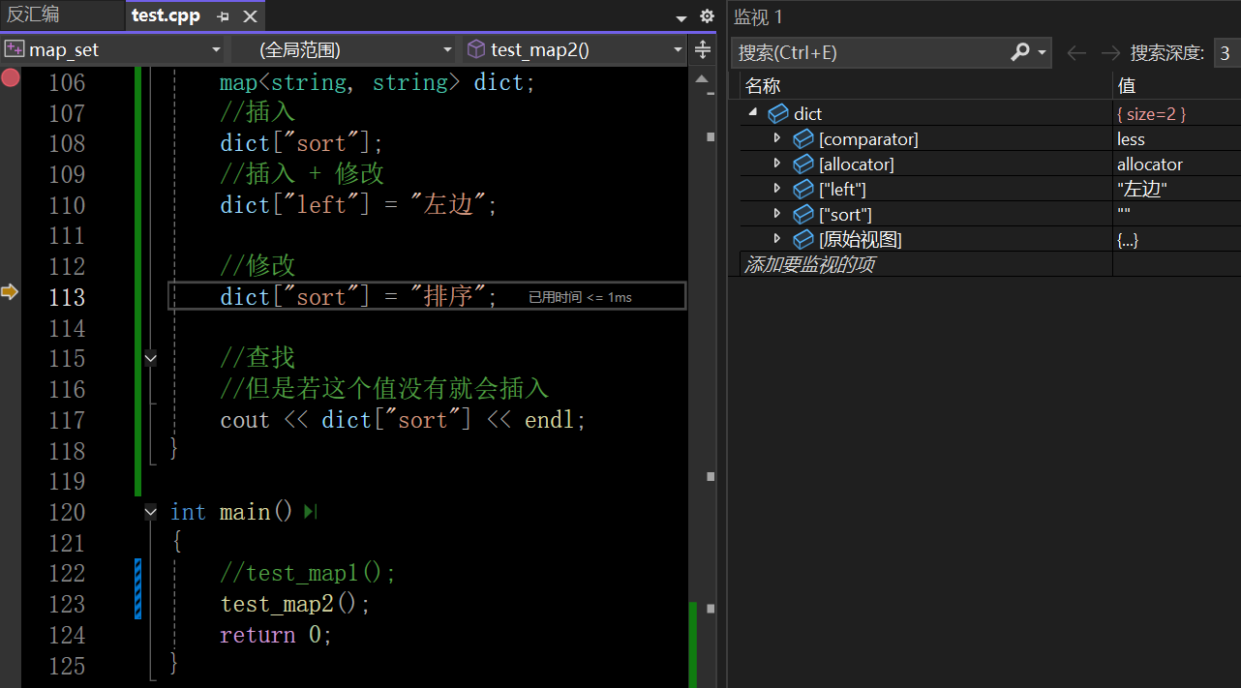Select the less value cell
The width and height of the screenshot is (1241, 688).
(x=1177, y=138)
